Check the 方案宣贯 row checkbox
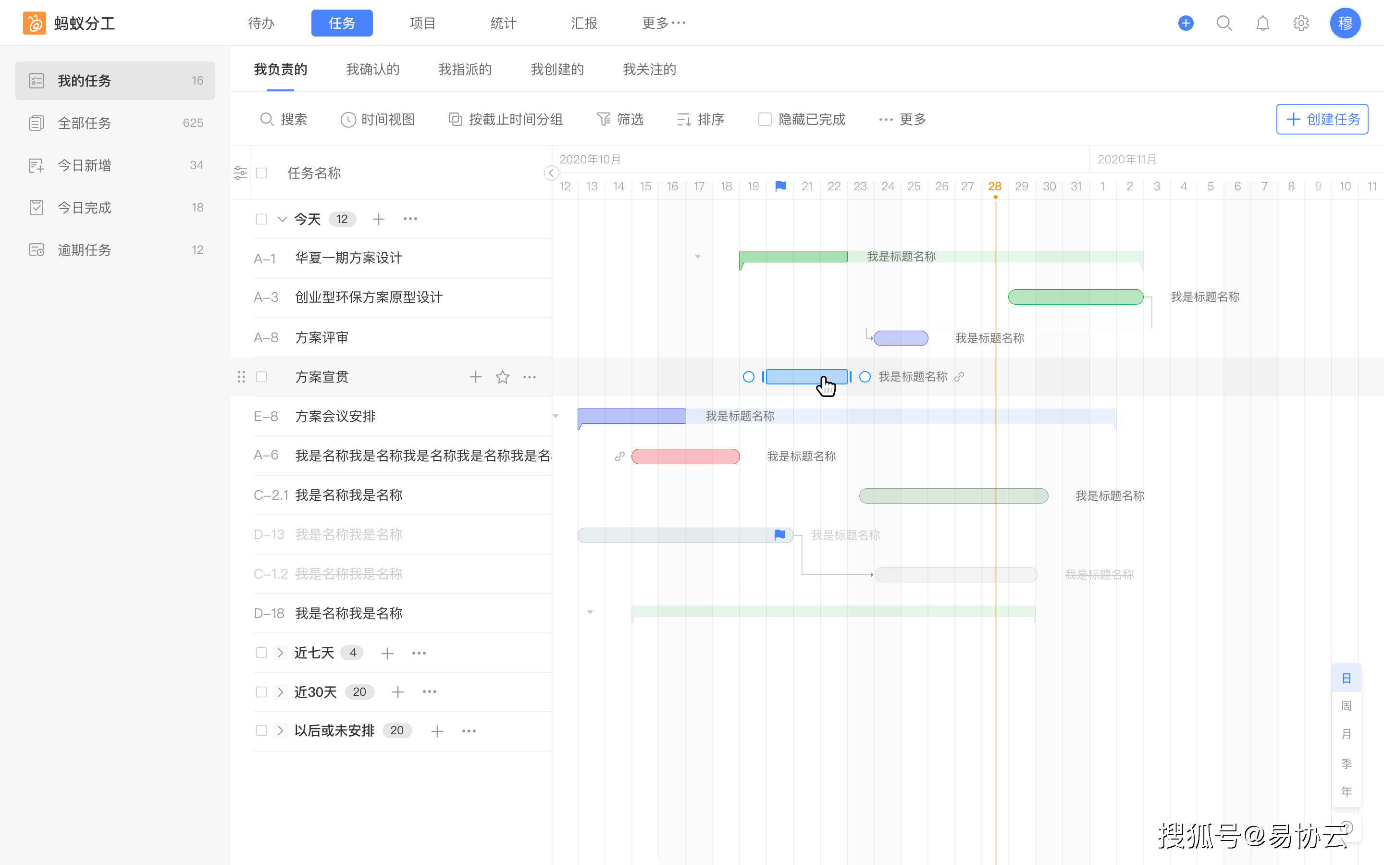Screen dimensions: 1384x865 coord(261,376)
